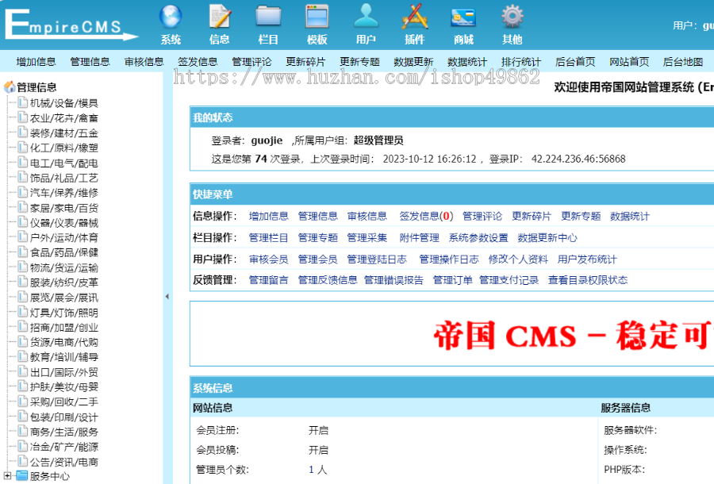Screen dimensions: 714x484
Task: Select 招商/加盟/创业 tree category
Action: [64, 327]
